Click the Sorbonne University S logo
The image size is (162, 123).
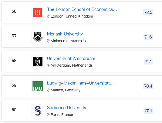click(x=38, y=111)
